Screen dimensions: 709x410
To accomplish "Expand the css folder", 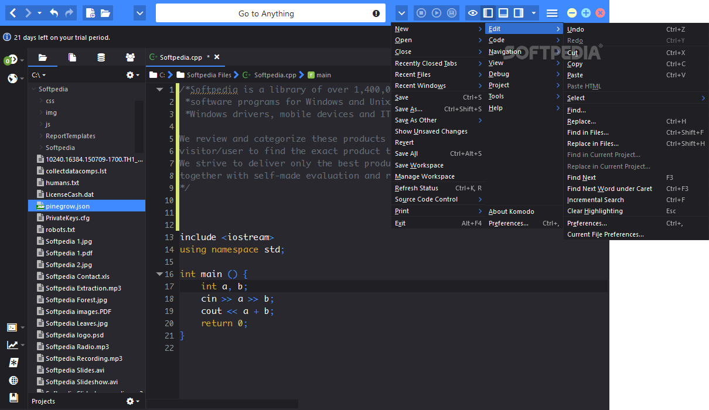I will (41, 101).
